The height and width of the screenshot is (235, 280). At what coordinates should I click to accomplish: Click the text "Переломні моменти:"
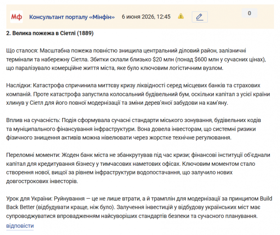tap(34, 155)
